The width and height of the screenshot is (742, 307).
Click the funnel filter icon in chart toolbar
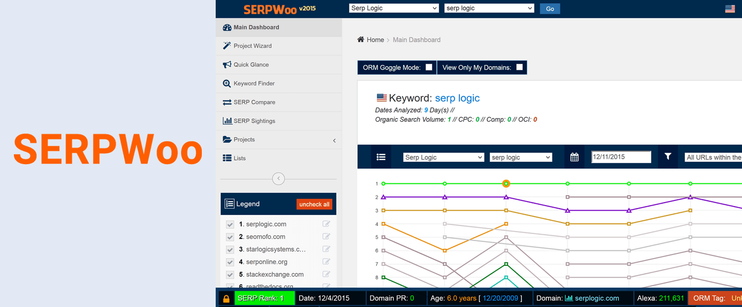coord(668,157)
